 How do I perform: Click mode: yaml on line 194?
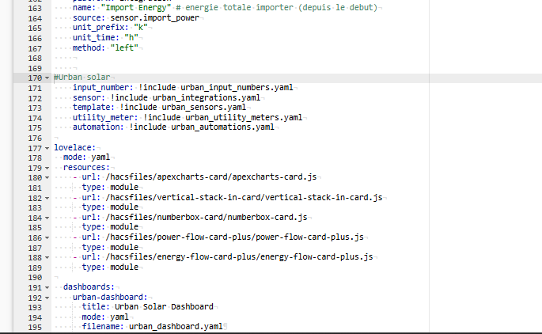[x=105, y=317]
